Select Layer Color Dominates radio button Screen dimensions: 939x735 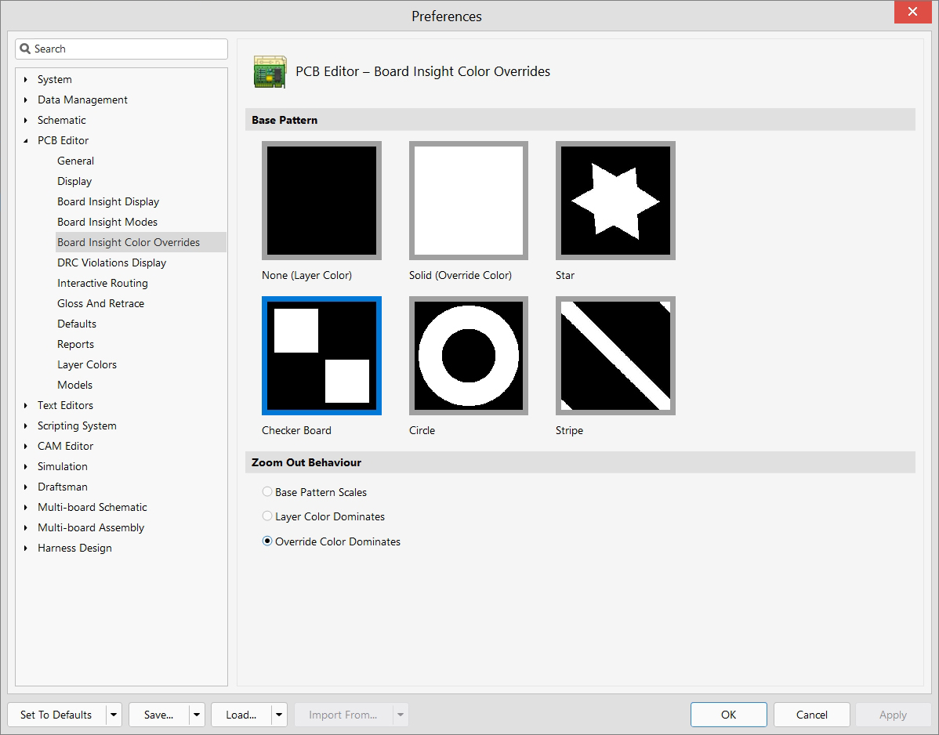point(267,516)
